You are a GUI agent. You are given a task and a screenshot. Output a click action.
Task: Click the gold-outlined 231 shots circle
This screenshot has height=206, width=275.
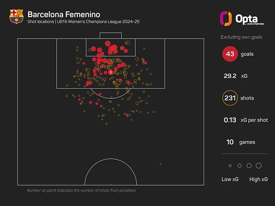[230, 98]
